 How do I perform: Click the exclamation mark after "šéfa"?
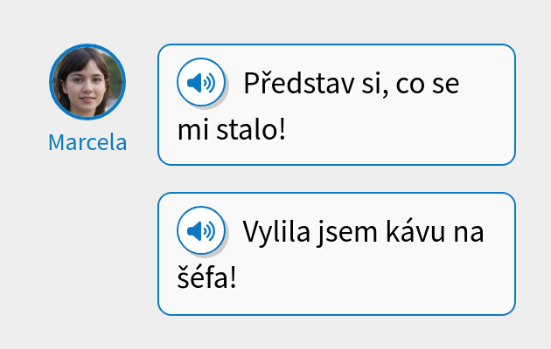233,277
